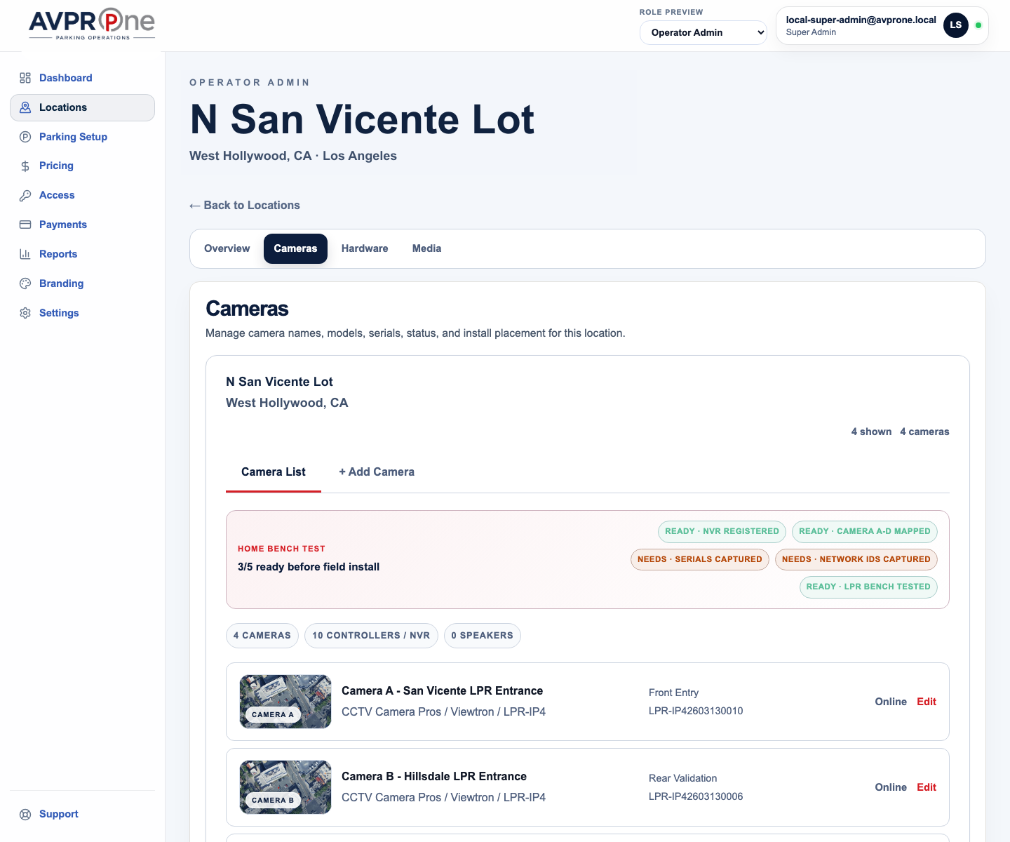
Task: Open Support in the sidebar
Action: tap(82, 815)
